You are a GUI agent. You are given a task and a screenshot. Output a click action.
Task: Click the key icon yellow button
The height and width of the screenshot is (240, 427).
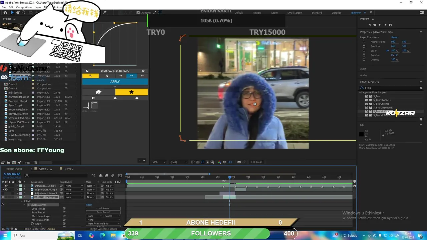90,76
